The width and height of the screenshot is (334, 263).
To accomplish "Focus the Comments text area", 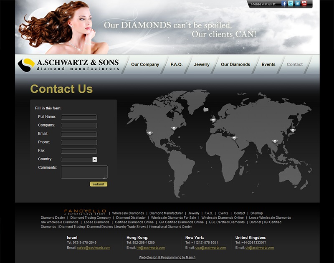I will point(84,172).
